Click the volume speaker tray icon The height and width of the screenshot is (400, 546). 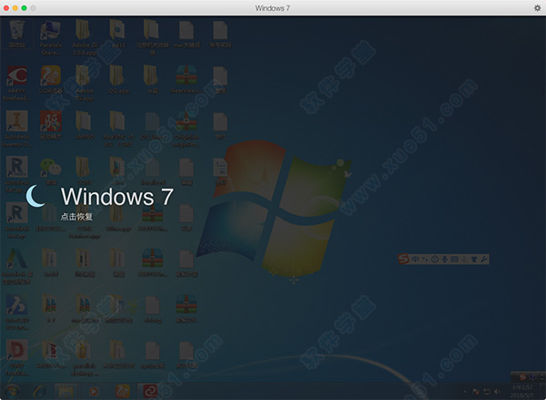pyautogui.click(x=497, y=392)
